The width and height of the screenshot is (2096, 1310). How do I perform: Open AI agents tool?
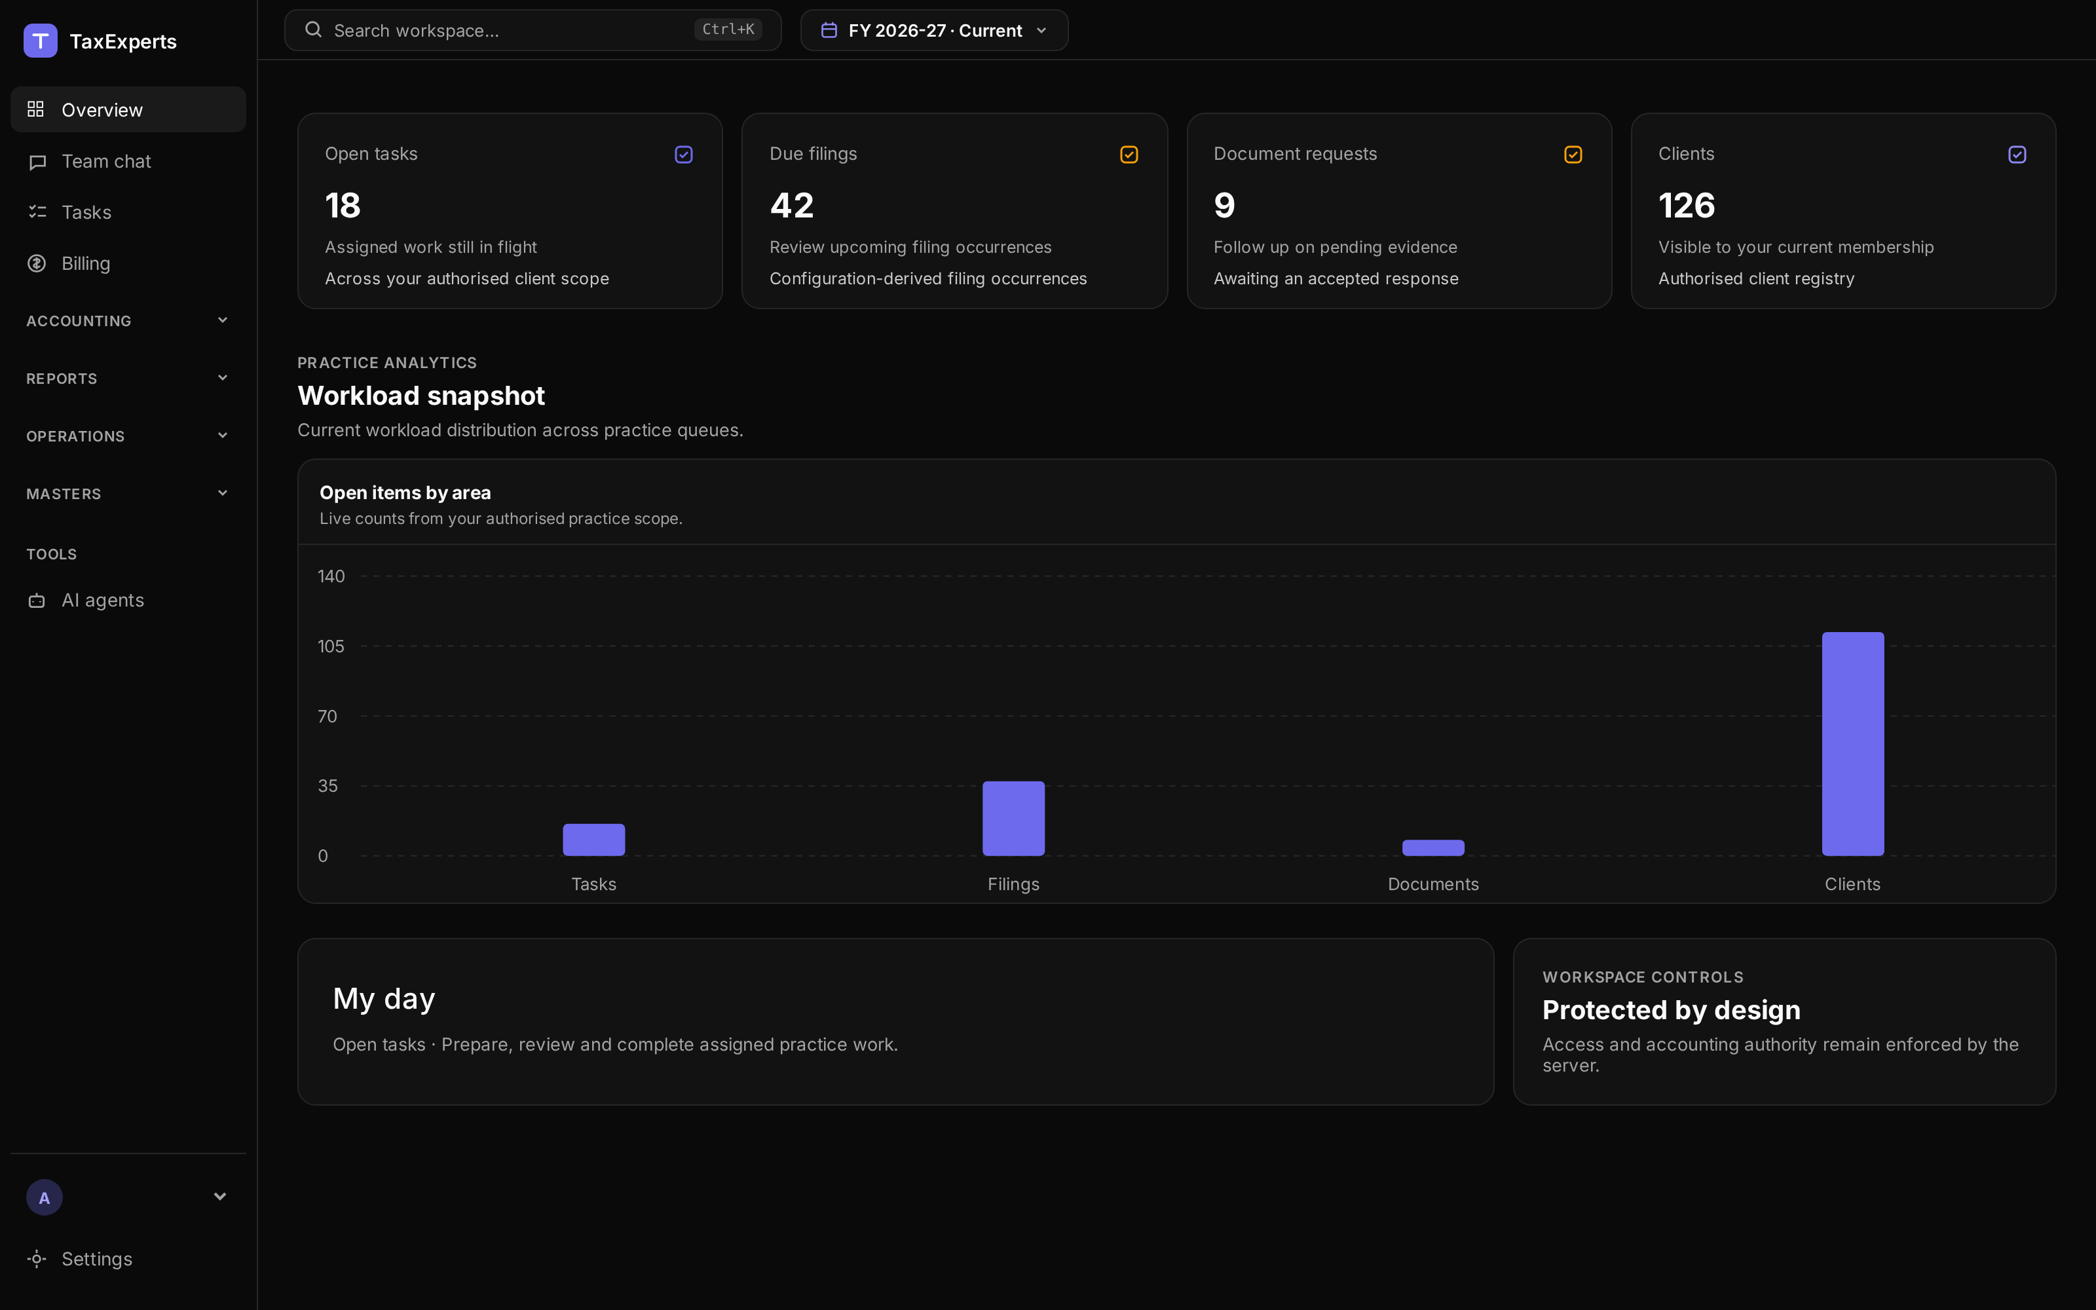tap(128, 601)
